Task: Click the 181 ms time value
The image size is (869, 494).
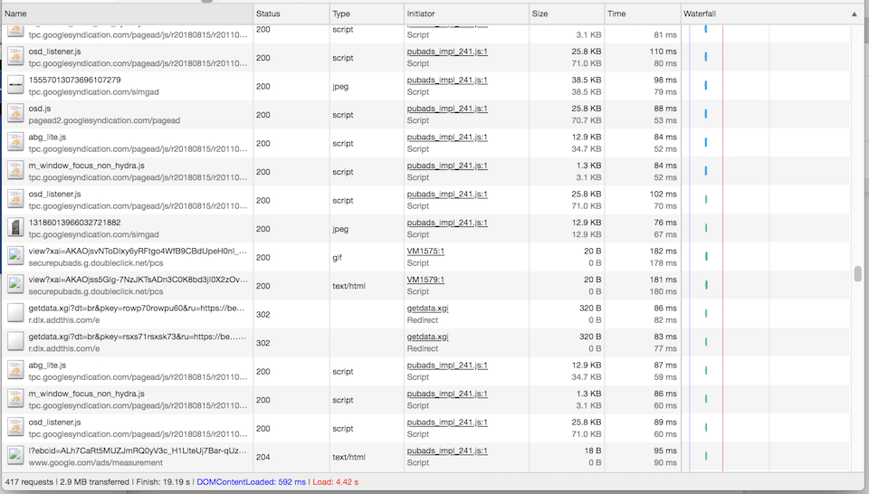Action: click(663, 280)
